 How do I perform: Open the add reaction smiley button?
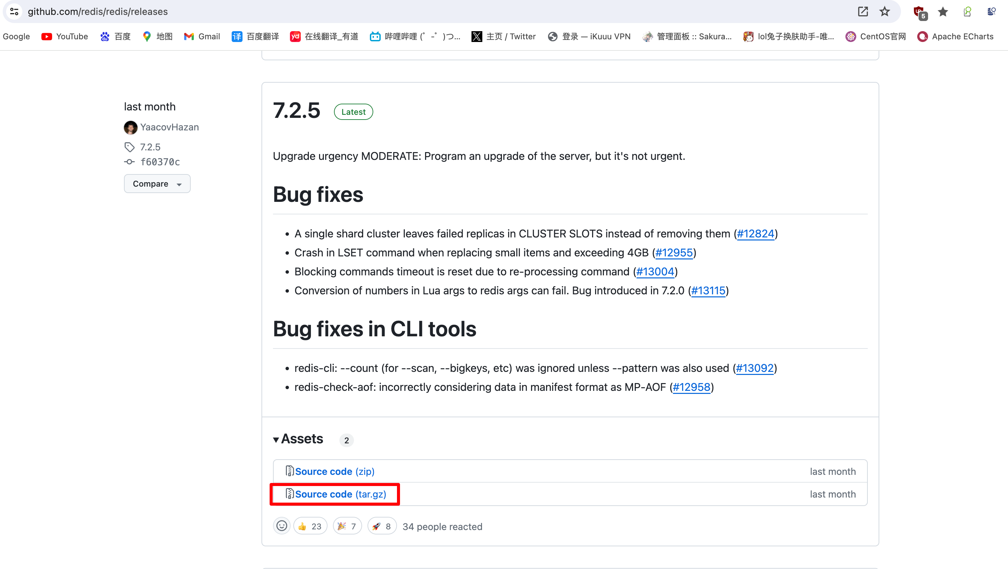282,526
